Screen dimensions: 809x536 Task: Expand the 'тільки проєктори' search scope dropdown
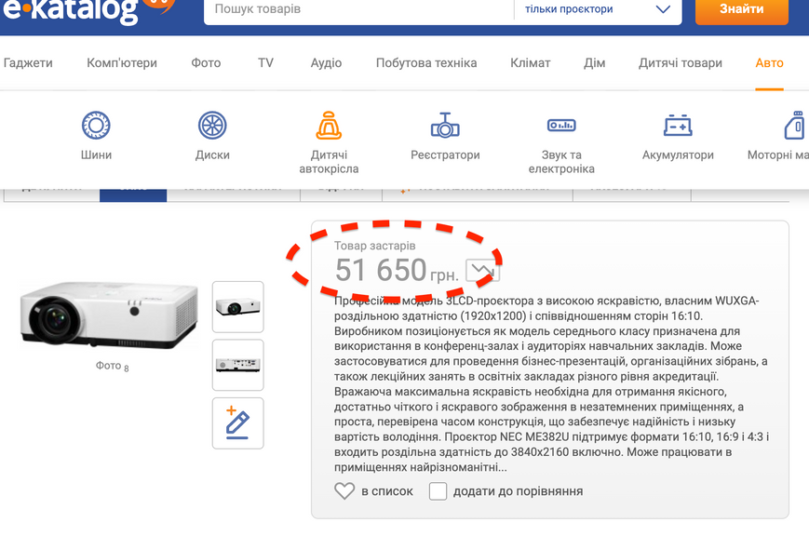pyautogui.click(x=598, y=9)
